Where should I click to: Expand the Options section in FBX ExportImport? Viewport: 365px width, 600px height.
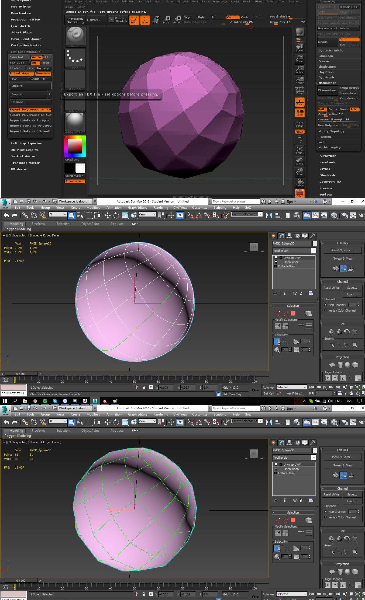point(30,102)
